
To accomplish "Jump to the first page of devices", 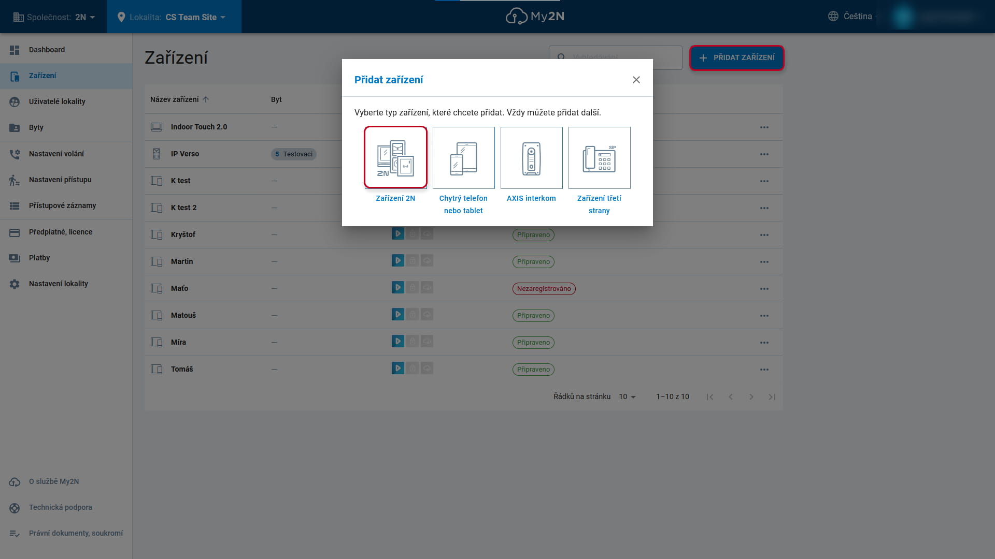I will pos(710,397).
